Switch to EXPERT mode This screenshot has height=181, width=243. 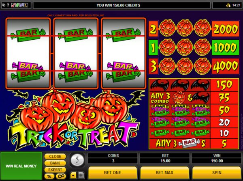pos(55,170)
